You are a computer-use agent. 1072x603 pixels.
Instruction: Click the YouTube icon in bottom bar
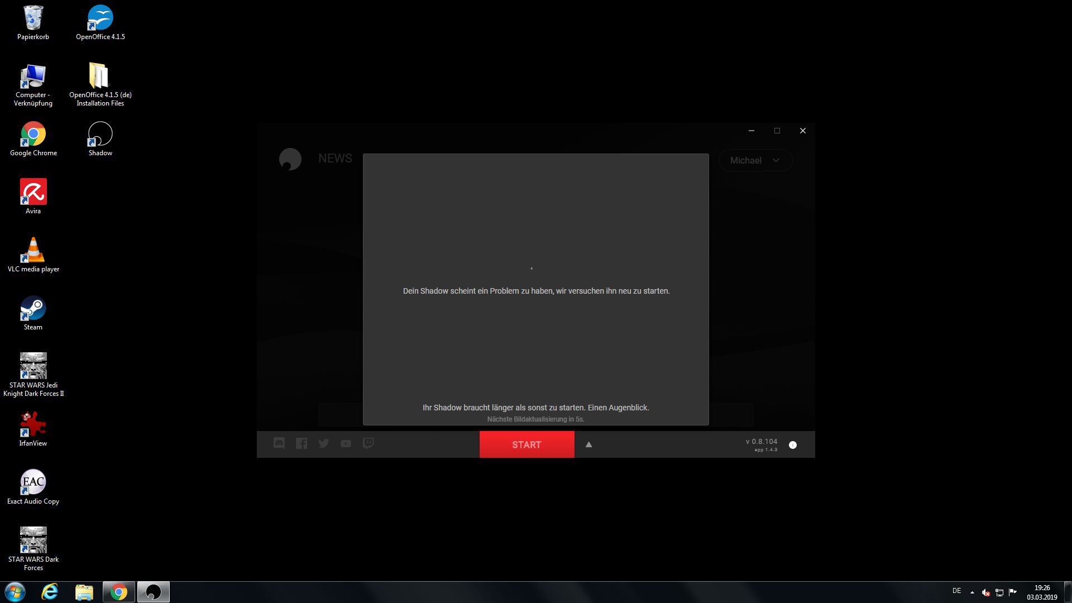(346, 443)
